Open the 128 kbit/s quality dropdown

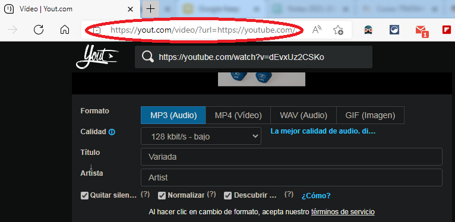click(201, 136)
